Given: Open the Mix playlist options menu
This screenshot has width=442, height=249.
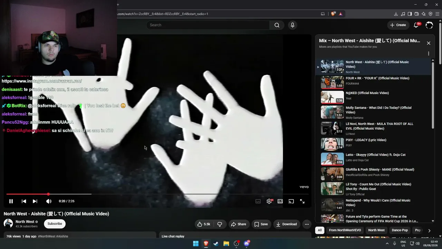Looking at the screenshot, I should (429, 54).
